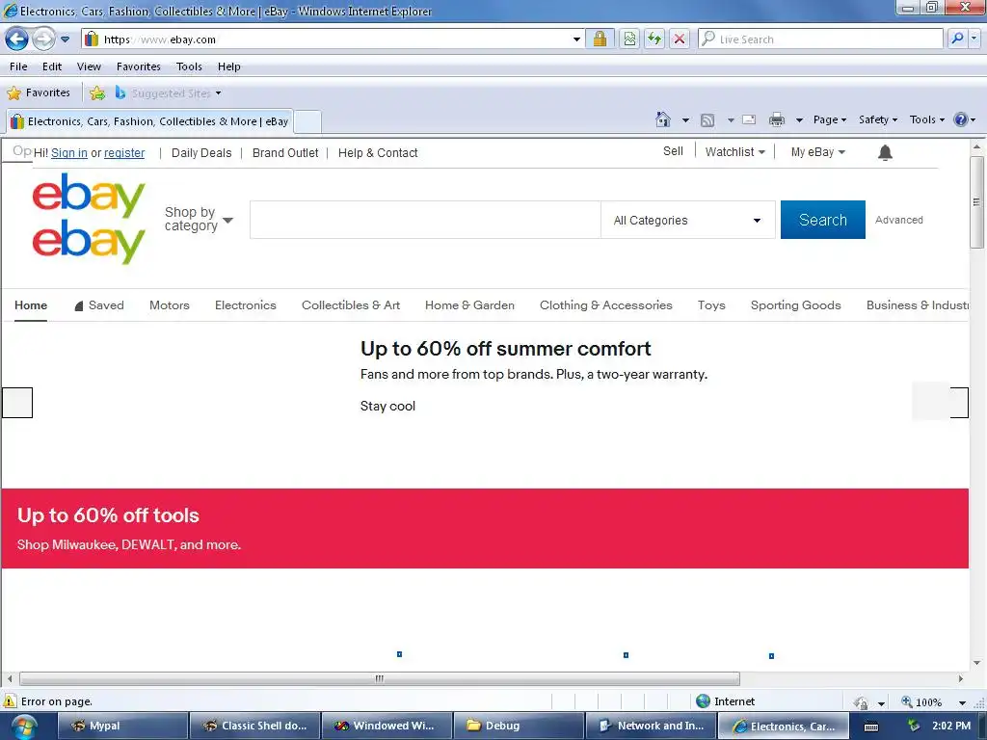Select the eBay browser tab

point(149,121)
